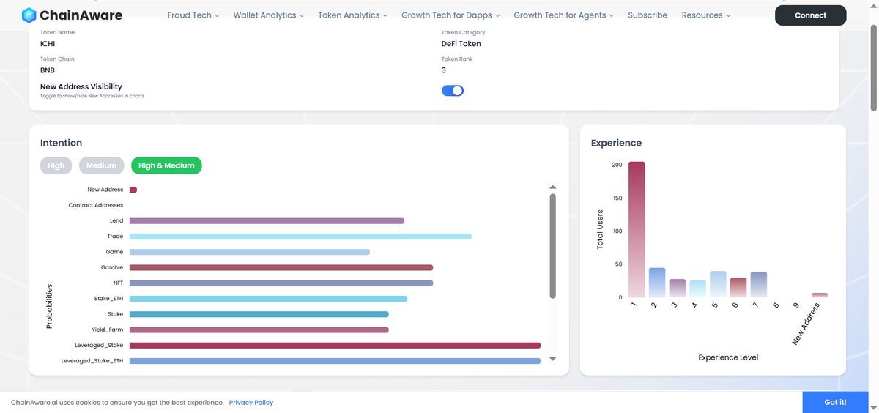Click the NFT probability bar

coord(281,283)
